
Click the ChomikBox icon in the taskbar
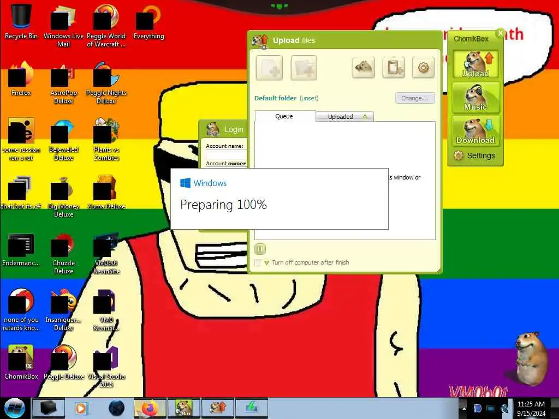(184, 408)
